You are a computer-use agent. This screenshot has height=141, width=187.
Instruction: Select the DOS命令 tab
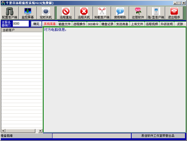(x=93, y=24)
